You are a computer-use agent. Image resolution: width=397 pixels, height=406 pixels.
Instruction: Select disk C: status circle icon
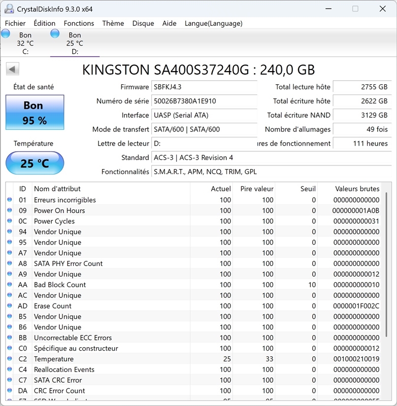(6, 33)
